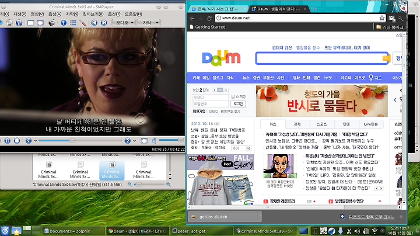Open Chrome wrench settings menu
The height and width of the screenshot is (236, 420).
[401, 18]
